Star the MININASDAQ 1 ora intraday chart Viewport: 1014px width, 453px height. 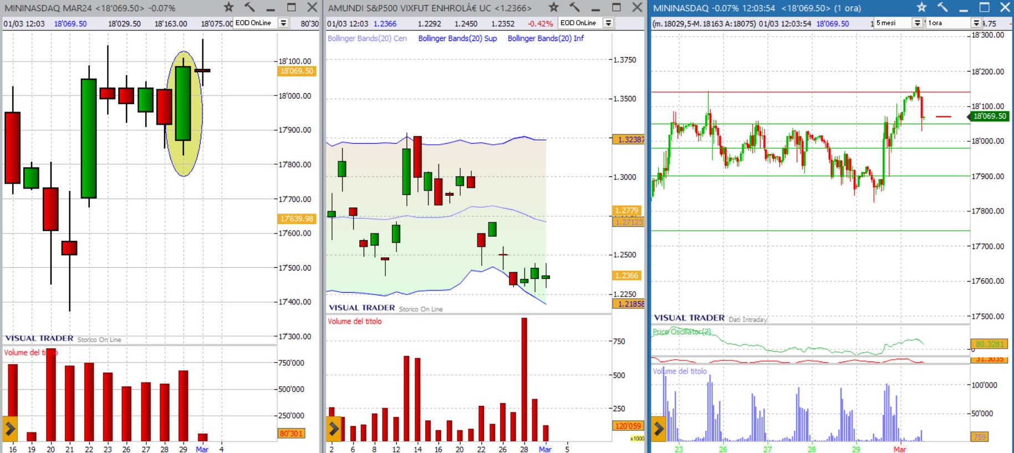click(x=921, y=7)
